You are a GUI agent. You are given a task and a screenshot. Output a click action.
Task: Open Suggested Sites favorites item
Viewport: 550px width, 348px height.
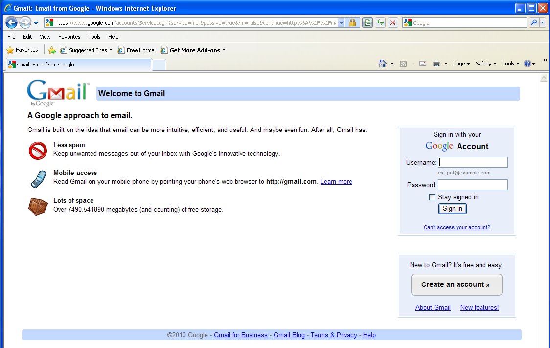coord(84,50)
